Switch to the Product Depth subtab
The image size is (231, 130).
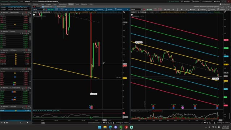click(60, 6)
